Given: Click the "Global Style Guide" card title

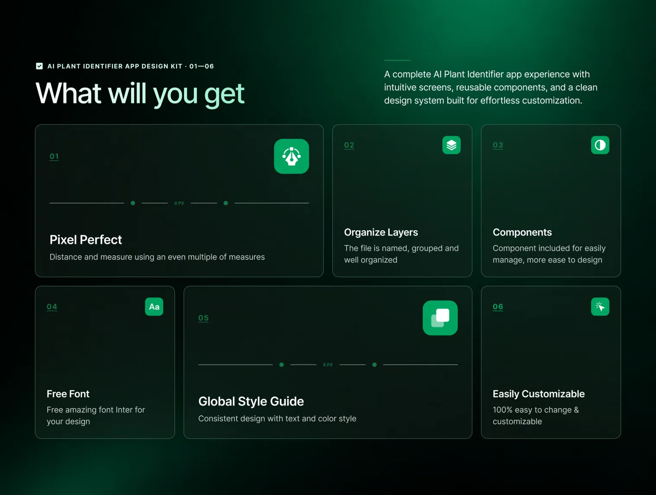Looking at the screenshot, I should [x=251, y=401].
